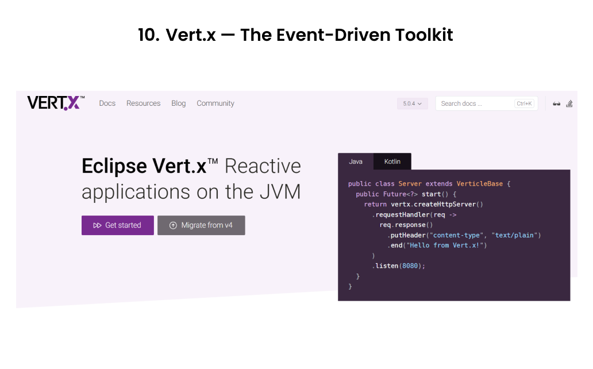The height and width of the screenshot is (369, 593).
Task: Click the play icon inside Get started
Action: tap(97, 225)
